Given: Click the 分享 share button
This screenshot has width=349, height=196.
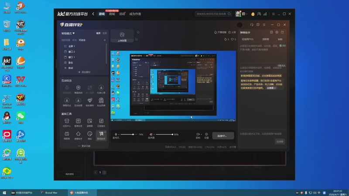Looking at the screenshot, I should pyautogui.click(x=232, y=32).
